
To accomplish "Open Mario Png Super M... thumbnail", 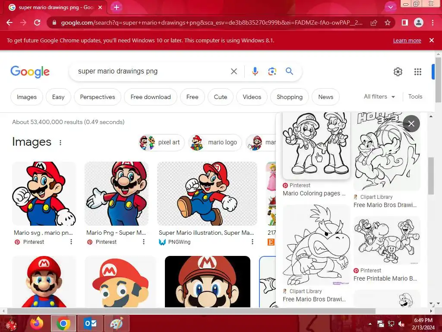I will [x=117, y=193].
